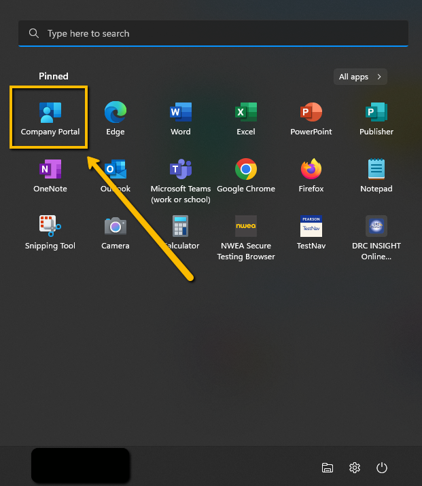The height and width of the screenshot is (486, 422).
Task: Launch Firefox browser
Action: (x=311, y=174)
